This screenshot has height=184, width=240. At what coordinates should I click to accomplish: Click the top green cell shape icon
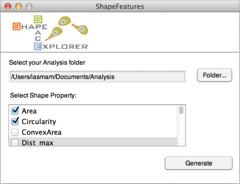(x=64, y=21)
